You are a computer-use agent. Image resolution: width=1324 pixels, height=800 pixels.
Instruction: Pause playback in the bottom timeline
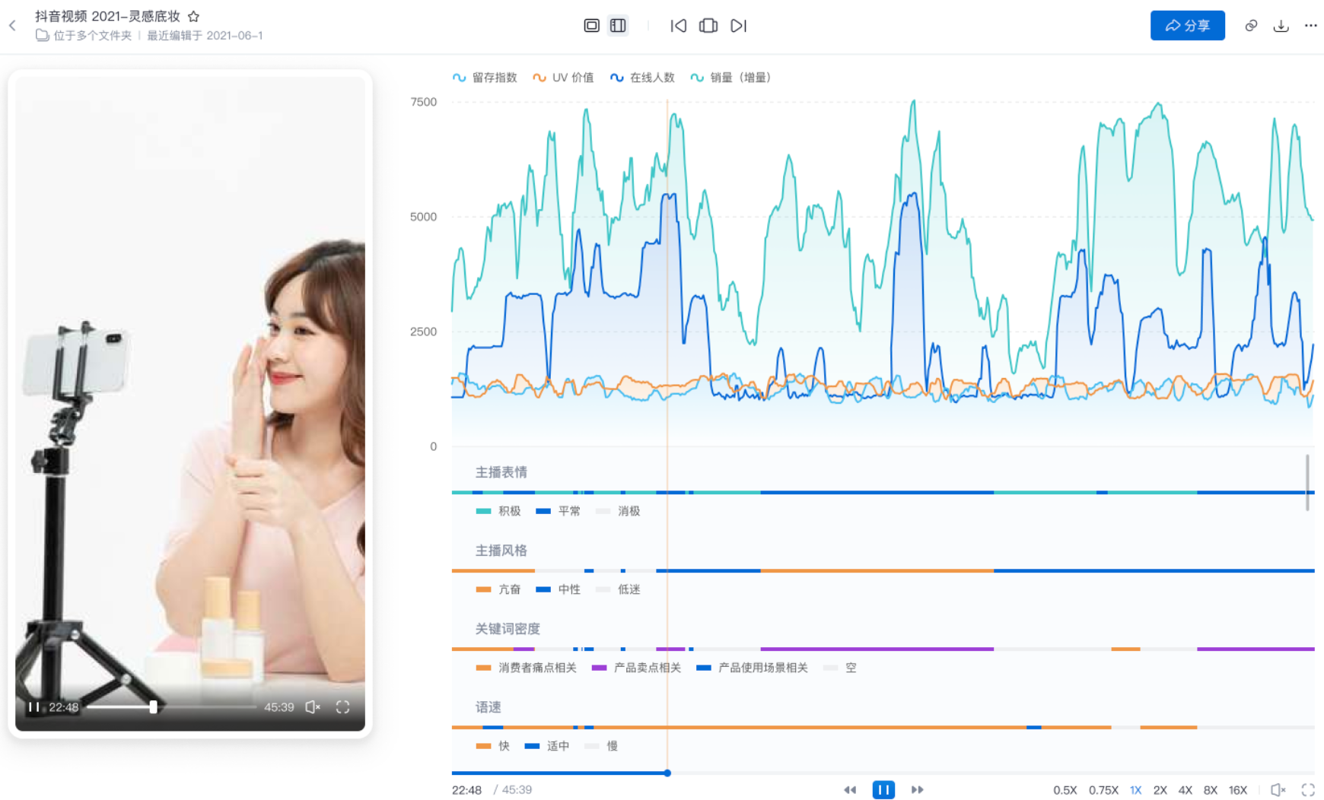coord(883,790)
